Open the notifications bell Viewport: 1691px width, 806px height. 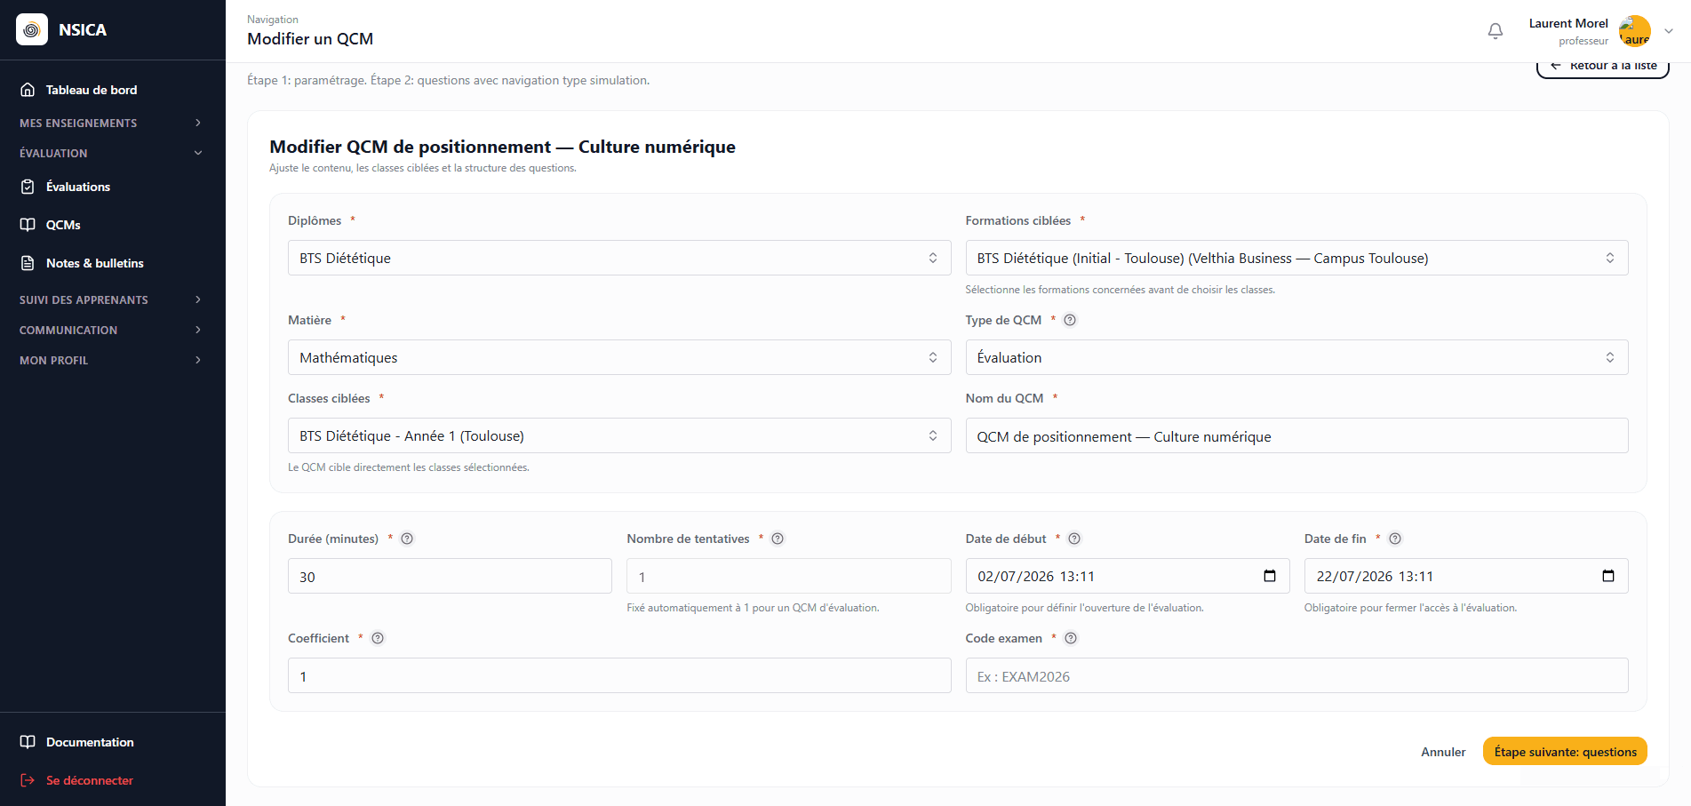coord(1496,31)
